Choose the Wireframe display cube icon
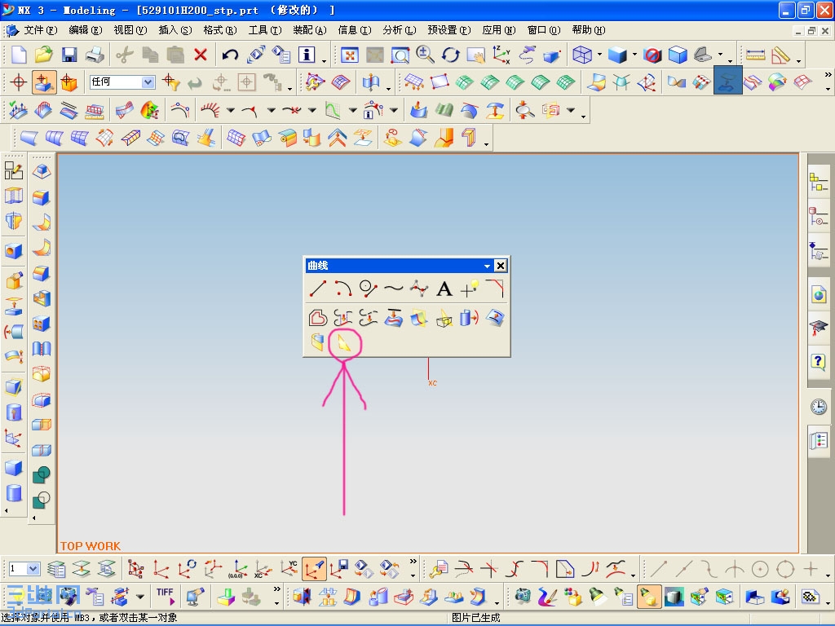 (x=582, y=55)
